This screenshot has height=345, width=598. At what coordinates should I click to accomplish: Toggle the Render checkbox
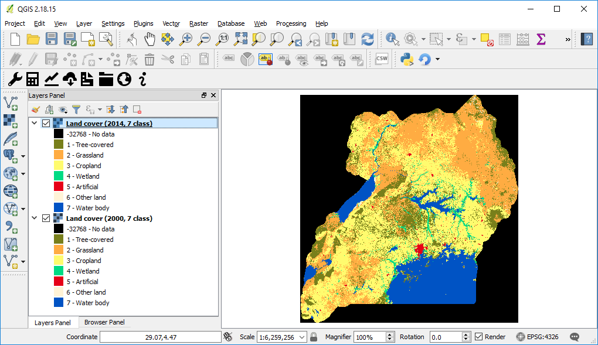pos(479,337)
